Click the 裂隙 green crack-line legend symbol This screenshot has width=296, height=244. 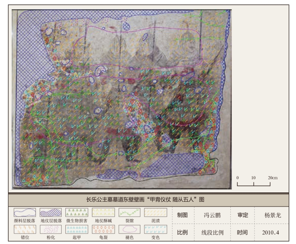pyautogui.click(x=129, y=213)
